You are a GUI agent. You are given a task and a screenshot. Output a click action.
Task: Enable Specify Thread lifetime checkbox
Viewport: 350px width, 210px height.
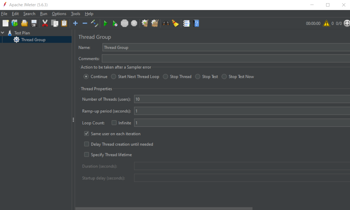(87, 155)
